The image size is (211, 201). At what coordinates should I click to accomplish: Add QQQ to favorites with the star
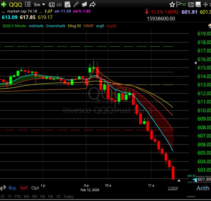pos(172,5)
